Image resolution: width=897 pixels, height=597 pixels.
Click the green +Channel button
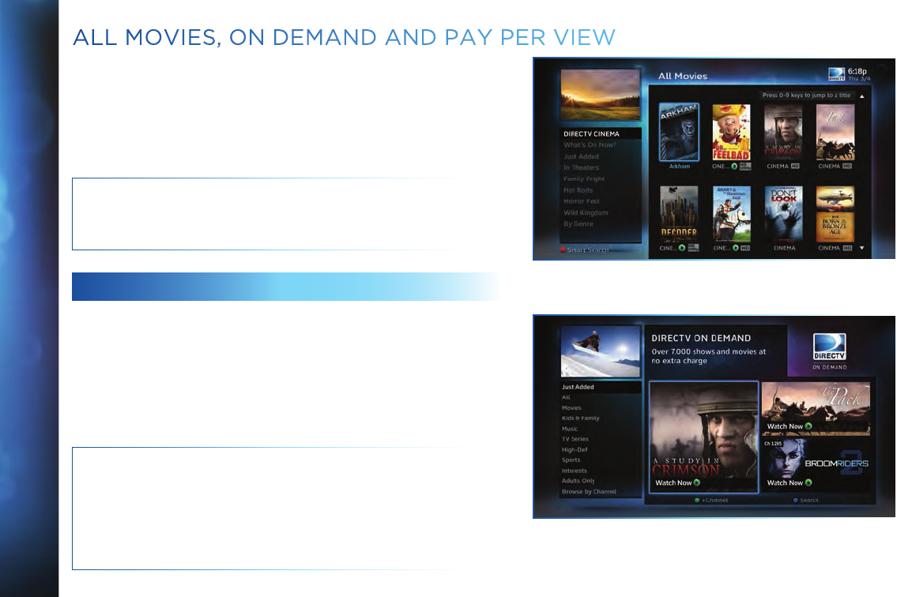click(711, 501)
